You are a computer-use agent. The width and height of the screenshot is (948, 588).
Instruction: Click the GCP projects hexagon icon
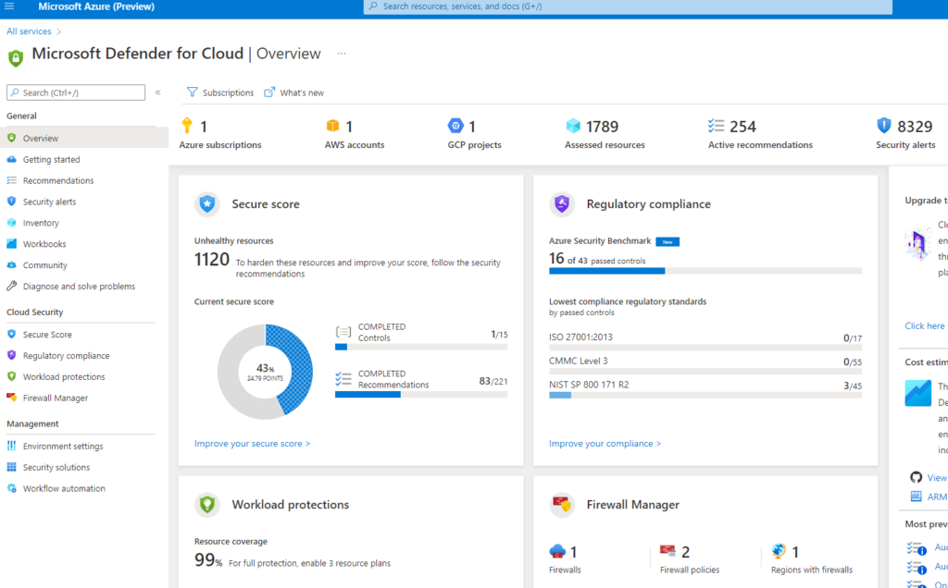tap(455, 126)
